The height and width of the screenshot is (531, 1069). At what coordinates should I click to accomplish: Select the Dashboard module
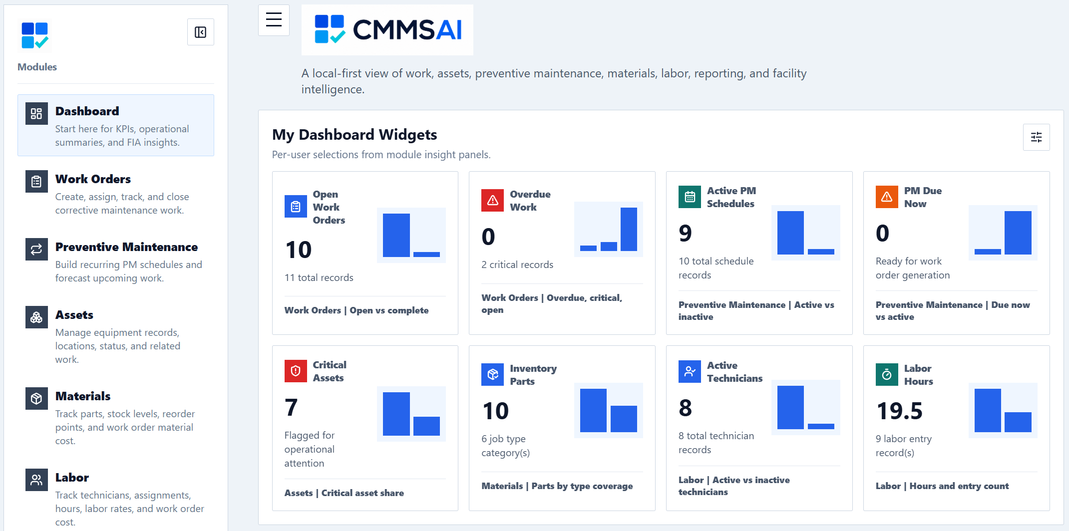(116, 125)
